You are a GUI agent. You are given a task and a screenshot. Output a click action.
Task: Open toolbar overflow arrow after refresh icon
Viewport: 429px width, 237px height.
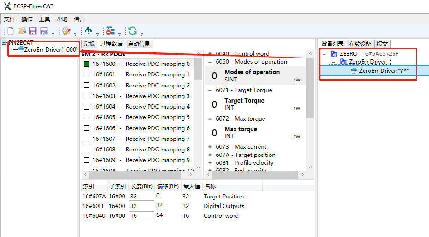tap(141, 34)
